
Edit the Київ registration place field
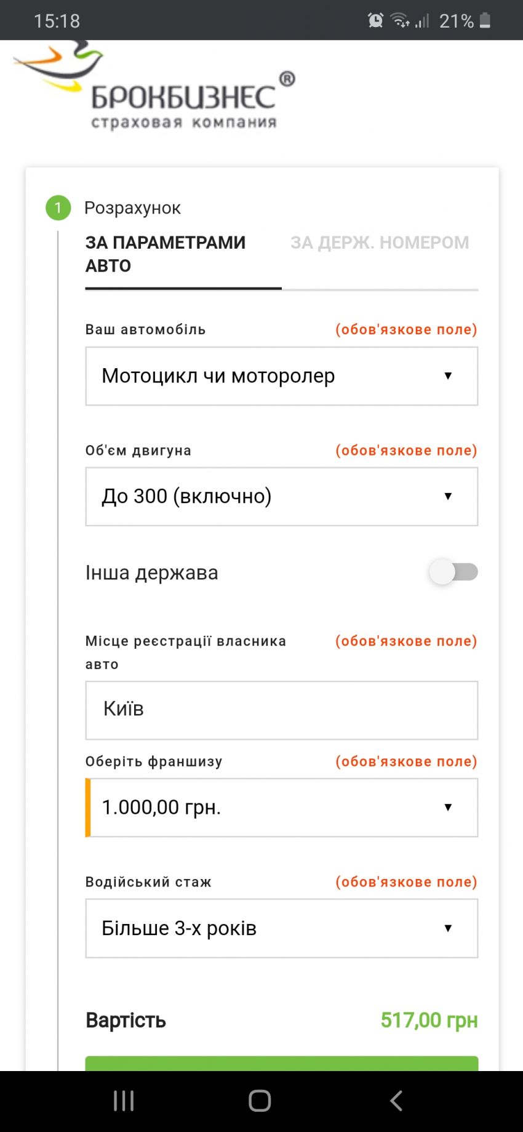point(282,710)
